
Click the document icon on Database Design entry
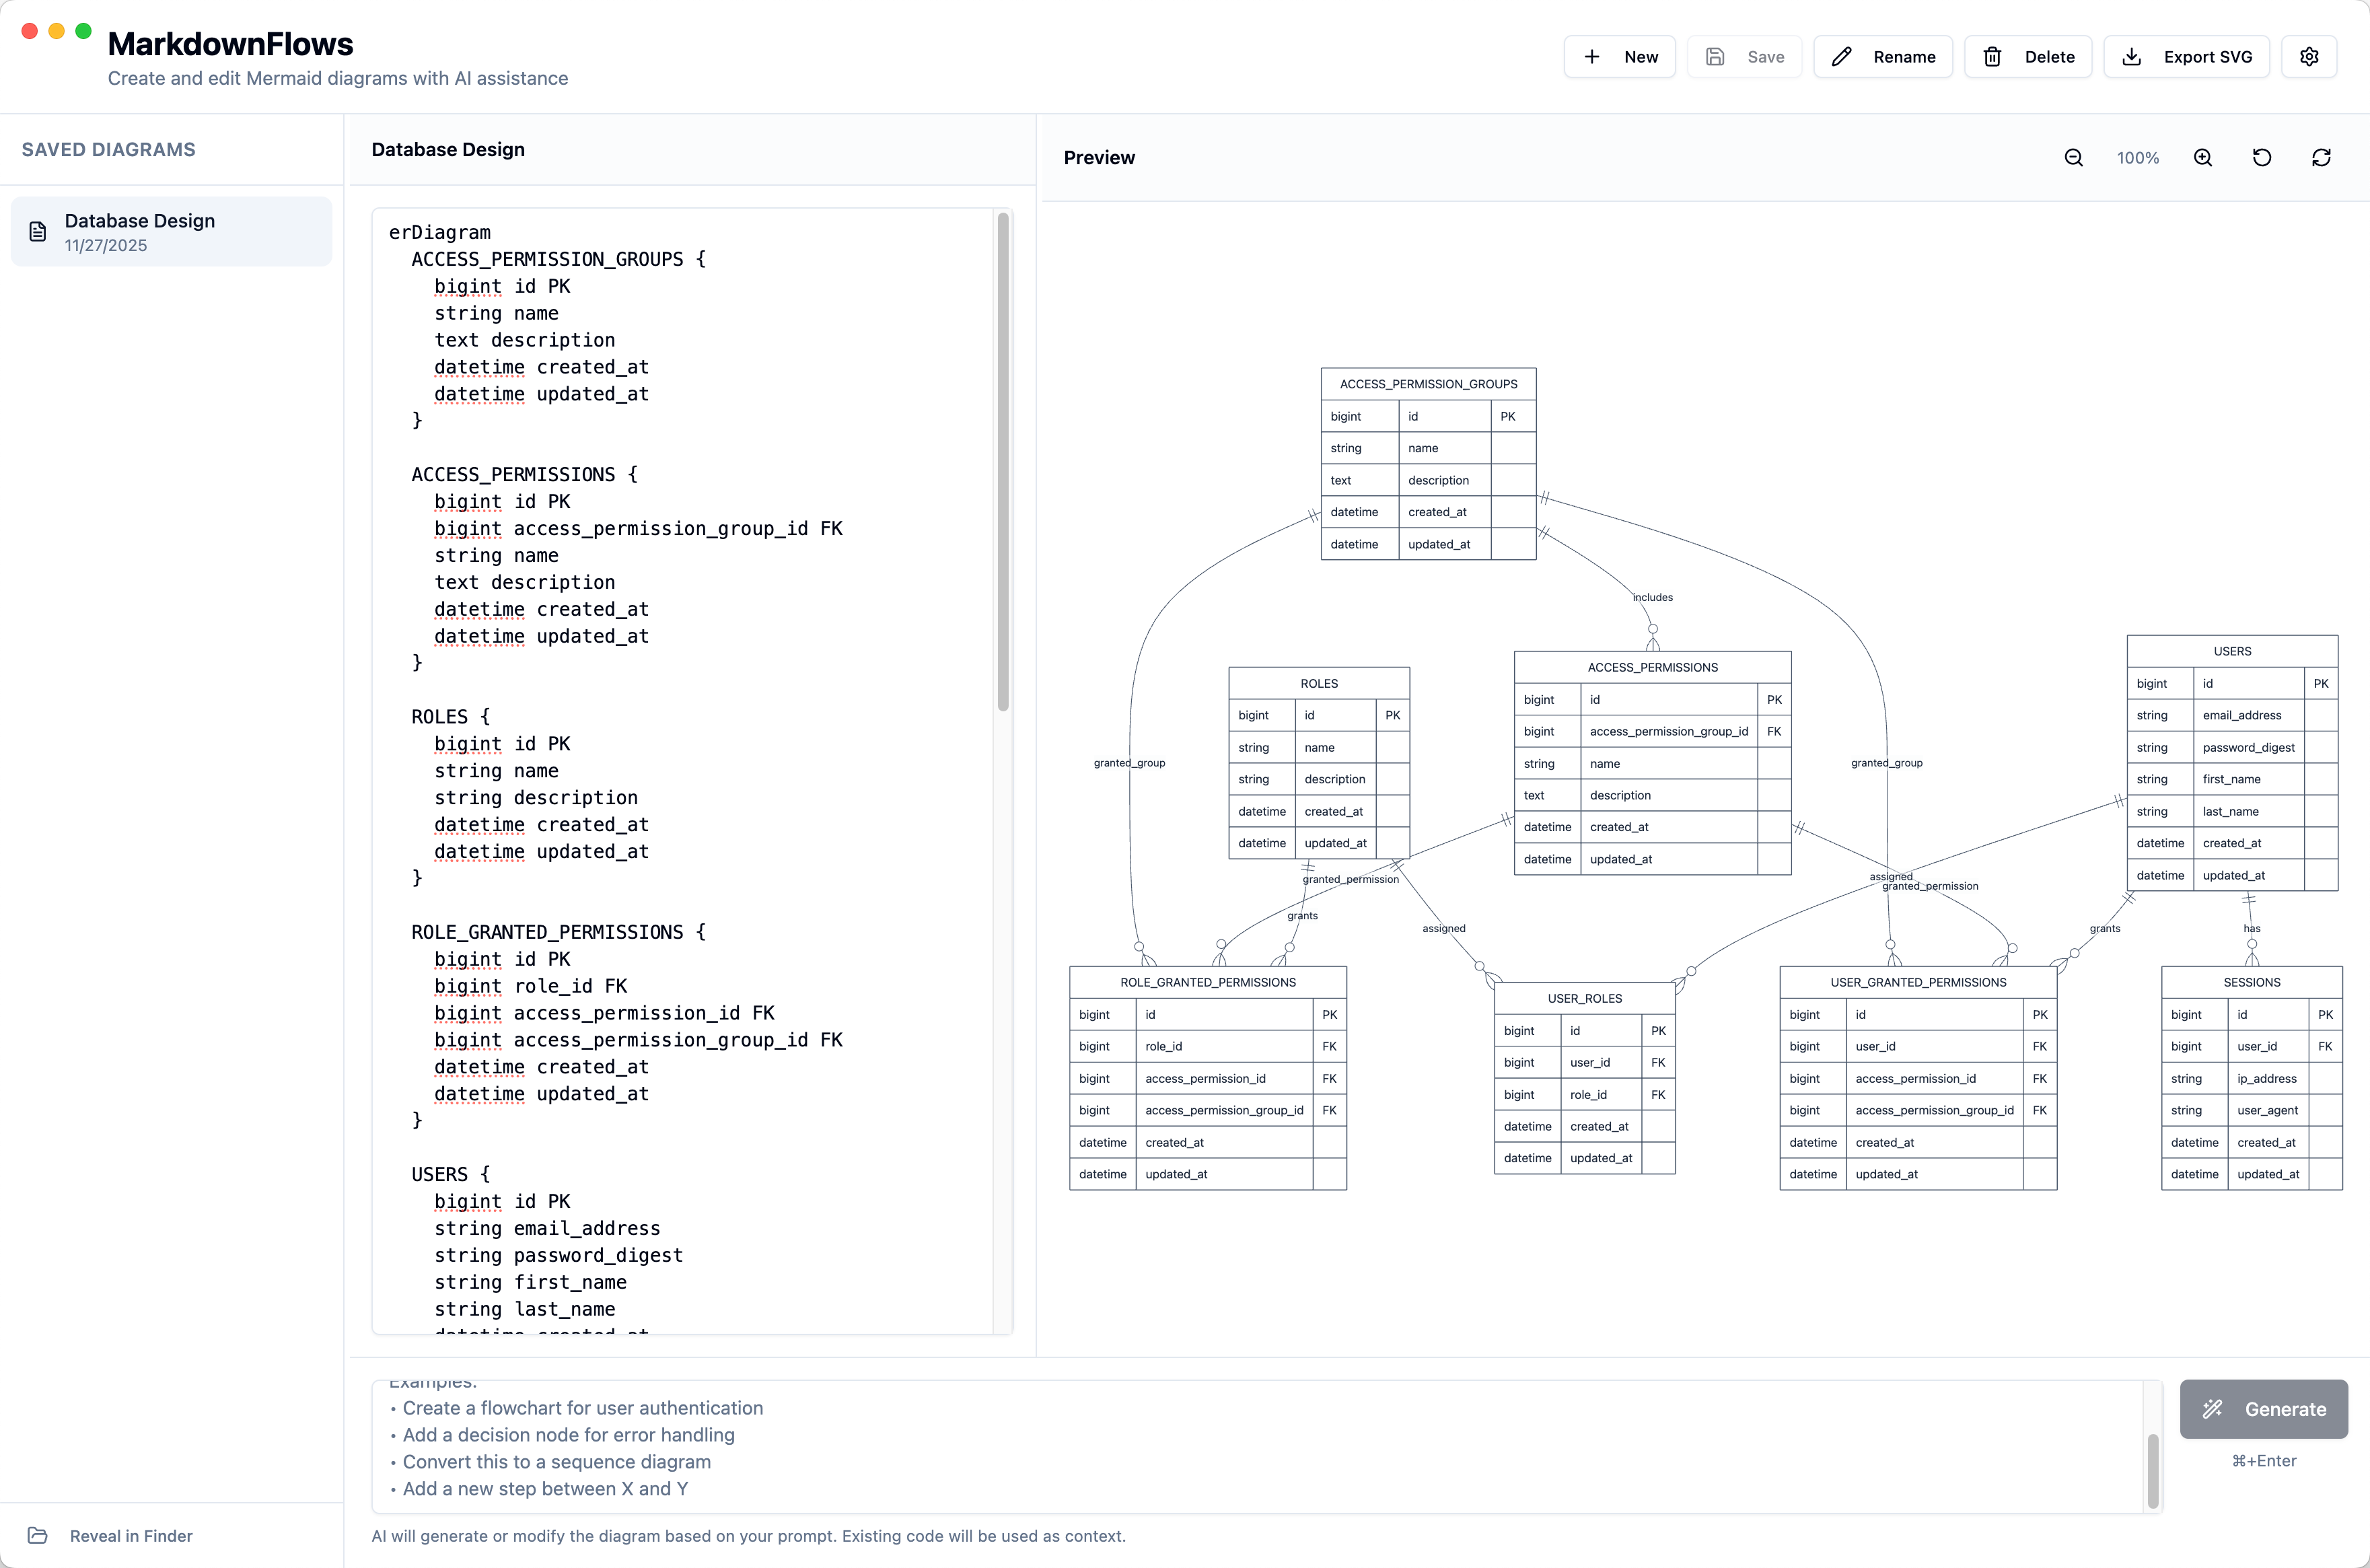37,230
